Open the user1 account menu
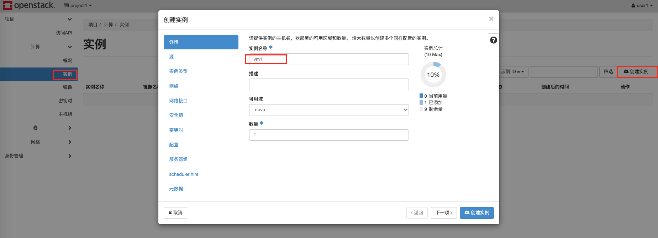The width and height of the screenshot is (658, 238). (642, 5)
